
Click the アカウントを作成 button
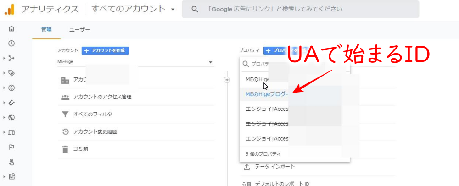click(x=105, y=50)
